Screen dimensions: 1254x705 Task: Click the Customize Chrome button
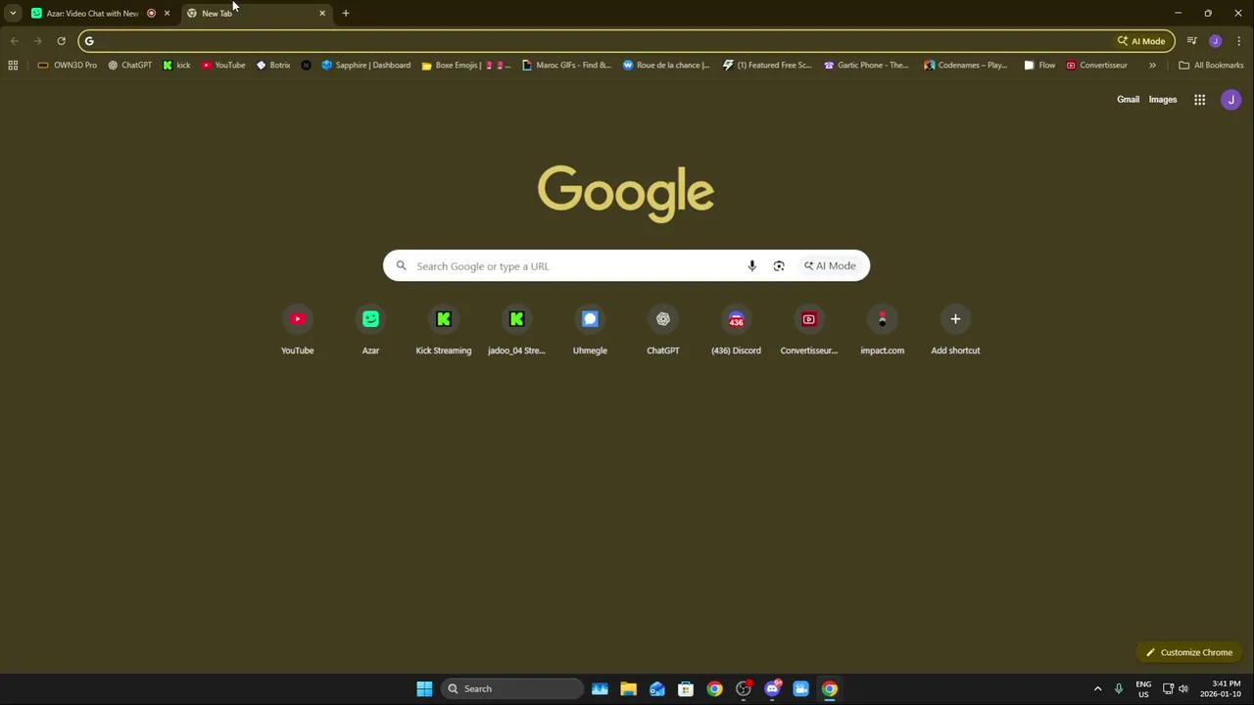tap(1189, 652)
